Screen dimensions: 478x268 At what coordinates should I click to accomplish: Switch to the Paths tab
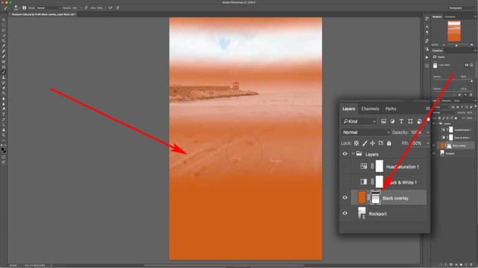[390, 109]
